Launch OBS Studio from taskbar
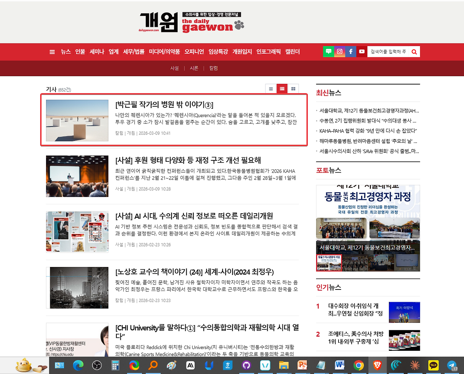Viewport: 464px width, 374px height. click(97, 365)
